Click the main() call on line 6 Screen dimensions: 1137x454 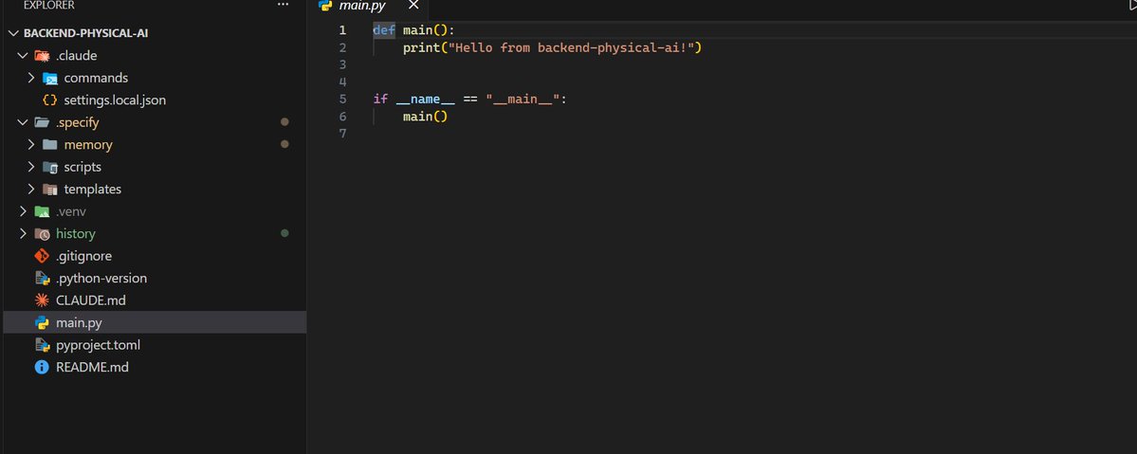tap(426, 116)
